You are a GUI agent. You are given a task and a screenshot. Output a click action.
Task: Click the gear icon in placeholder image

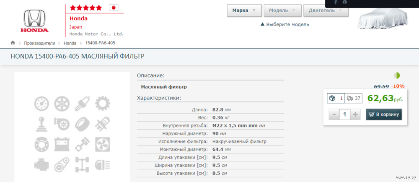[103, 104]
